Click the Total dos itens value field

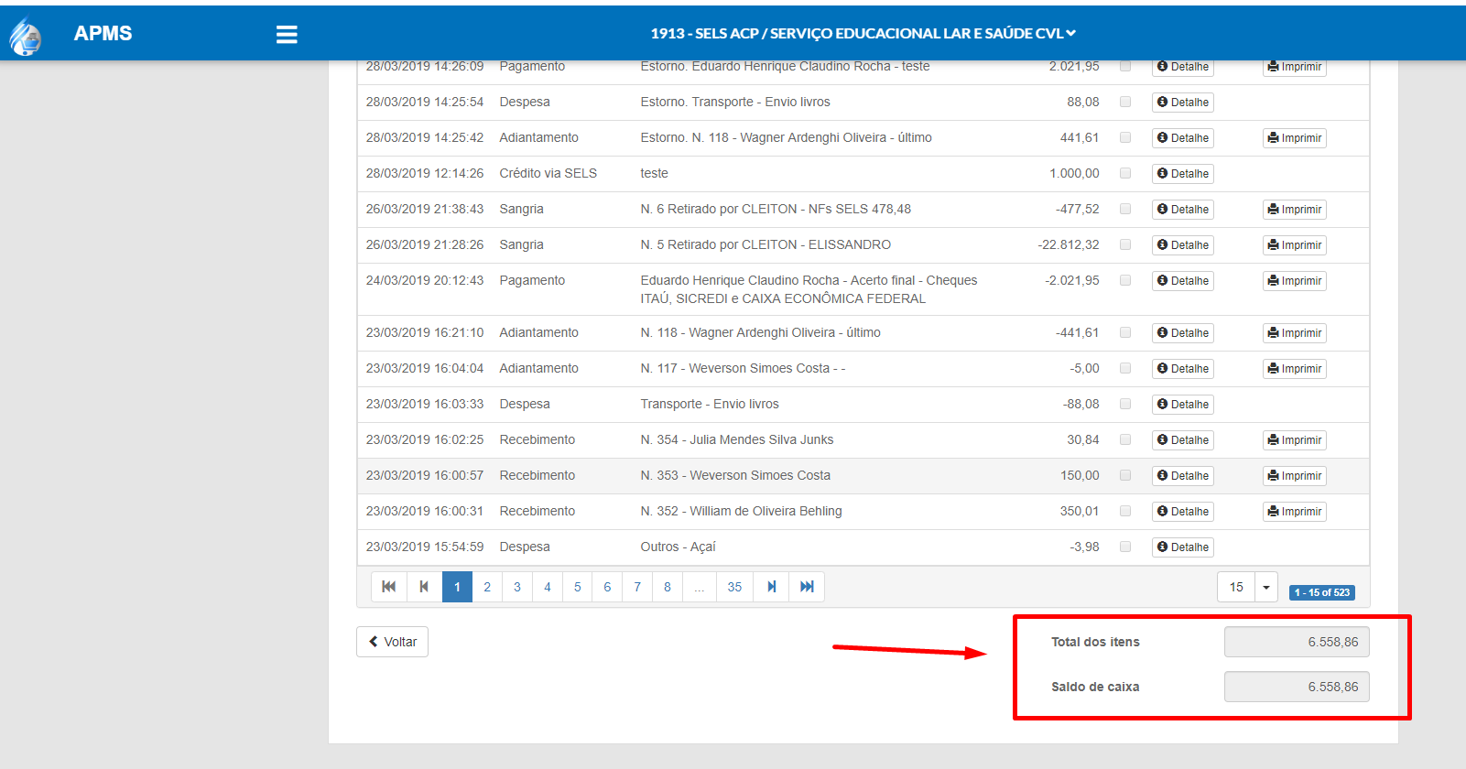(x=1297, y=642)
